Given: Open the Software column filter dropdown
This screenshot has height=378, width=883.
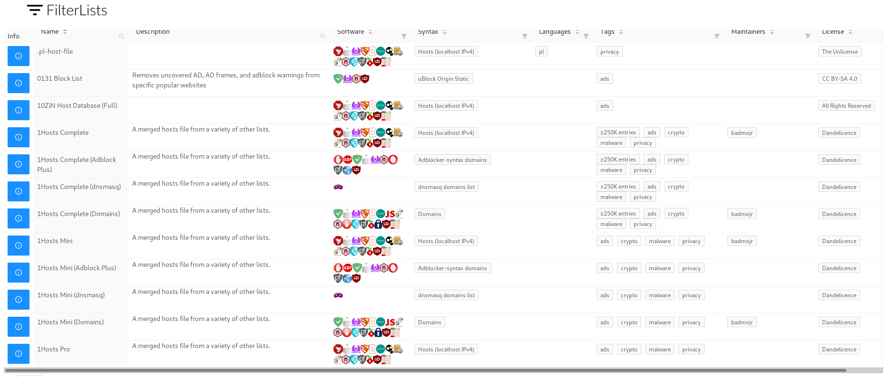Looking at the screenshot, I should pyautogui.click(x=403, y=36).
